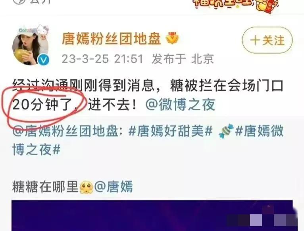Open the username 唐嫣粉丝团地盘

coord(112,38)
